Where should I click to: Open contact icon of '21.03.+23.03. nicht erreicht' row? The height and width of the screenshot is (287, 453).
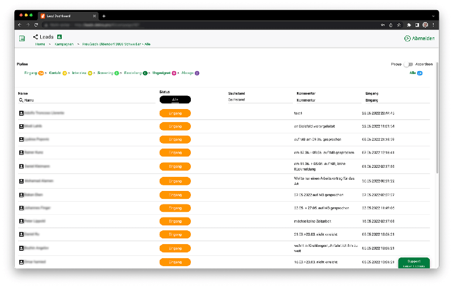click(22, 234)
